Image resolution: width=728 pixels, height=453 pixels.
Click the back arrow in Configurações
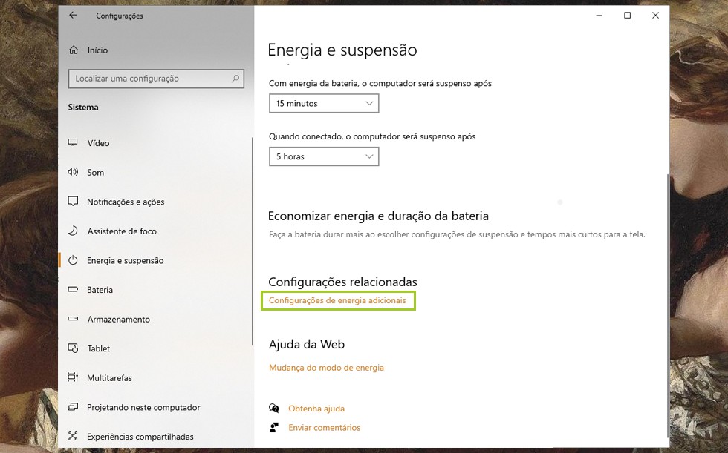coord(73,16)
